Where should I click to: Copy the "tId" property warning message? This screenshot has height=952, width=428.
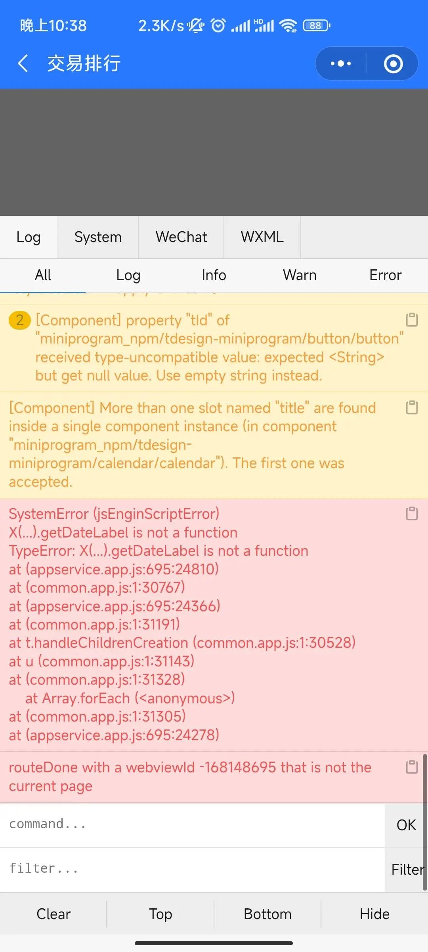(x=412, y=320)
